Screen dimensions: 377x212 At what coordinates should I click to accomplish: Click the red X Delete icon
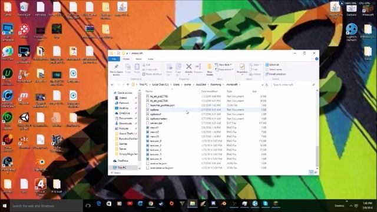[188, 67]
